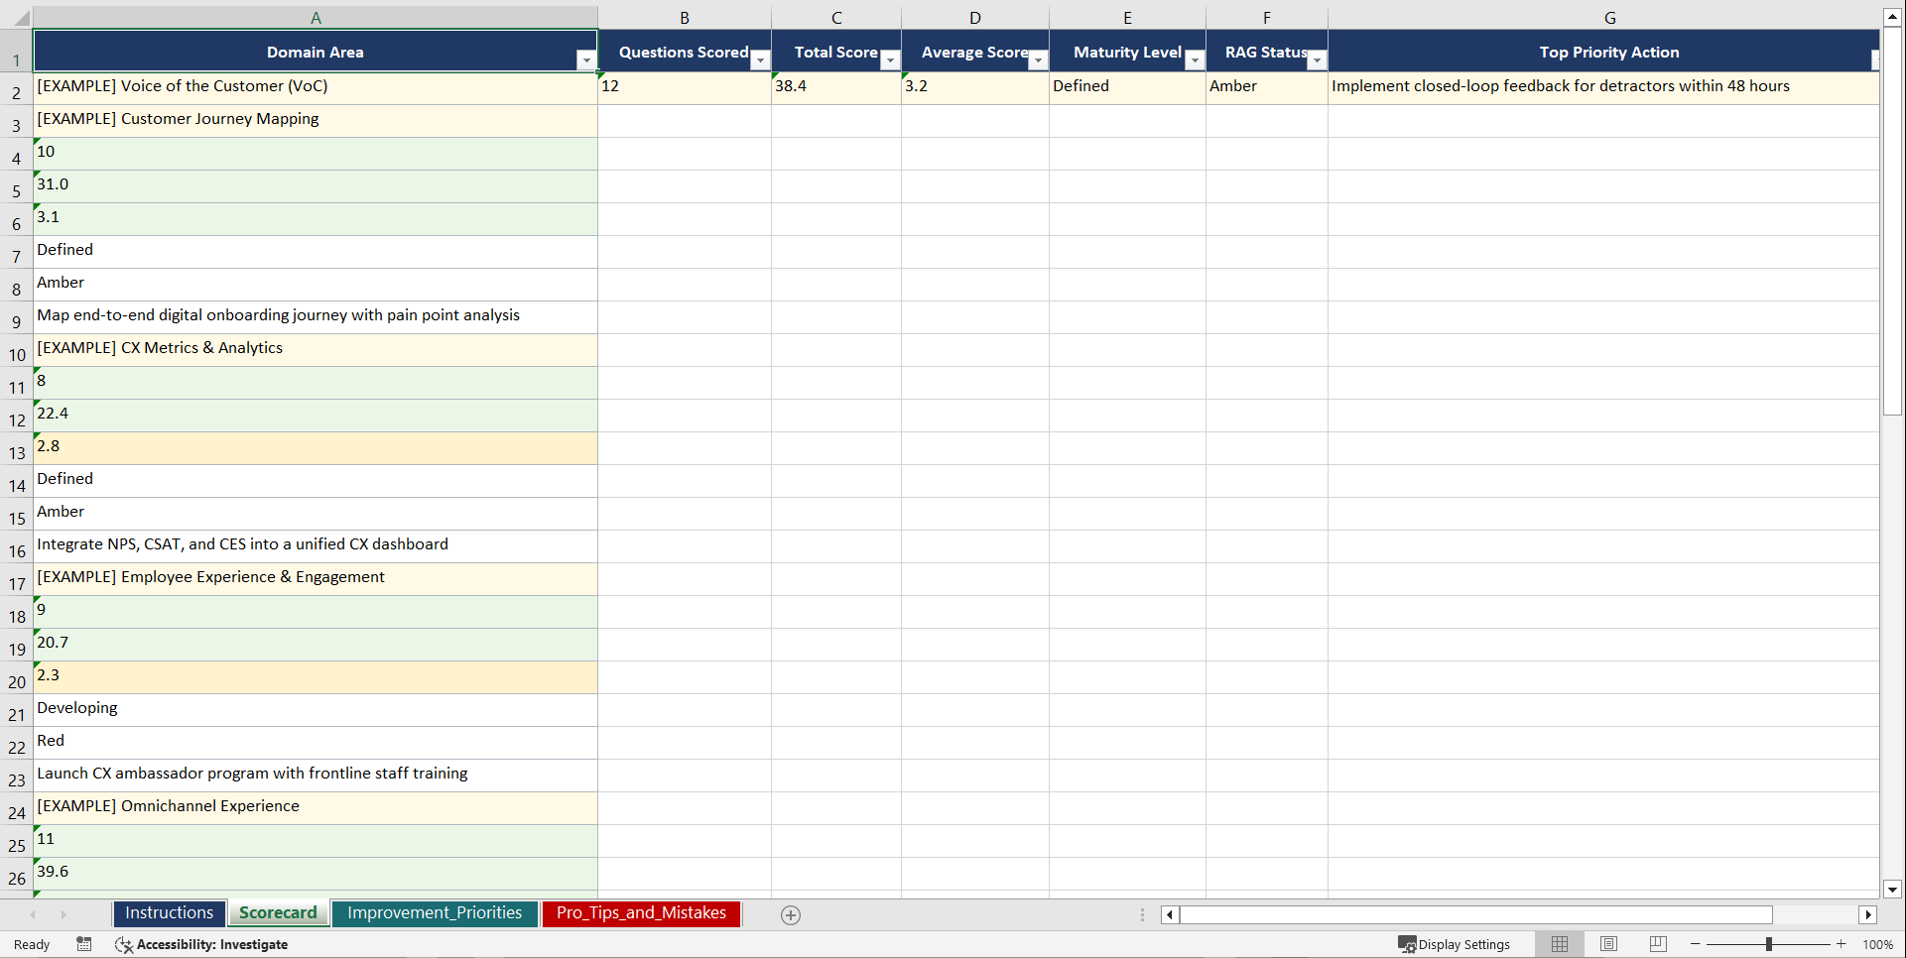
Task: Open the Domain Area filter dropdown
Action: pos(586,60)
